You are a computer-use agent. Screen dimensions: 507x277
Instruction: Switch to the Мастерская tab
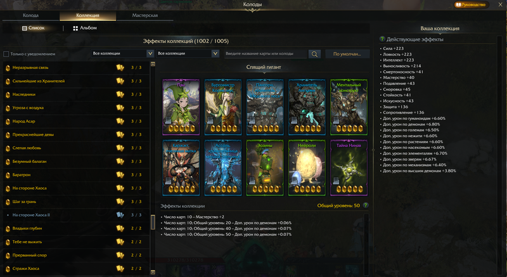[146, 15]
